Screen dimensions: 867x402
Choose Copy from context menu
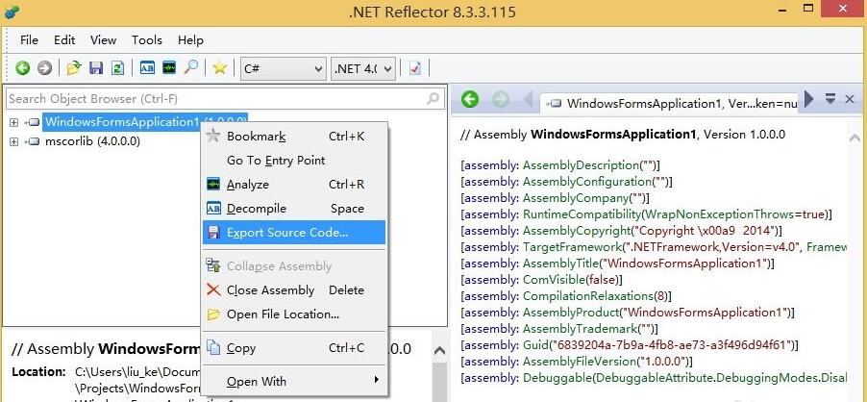[294, 348]
